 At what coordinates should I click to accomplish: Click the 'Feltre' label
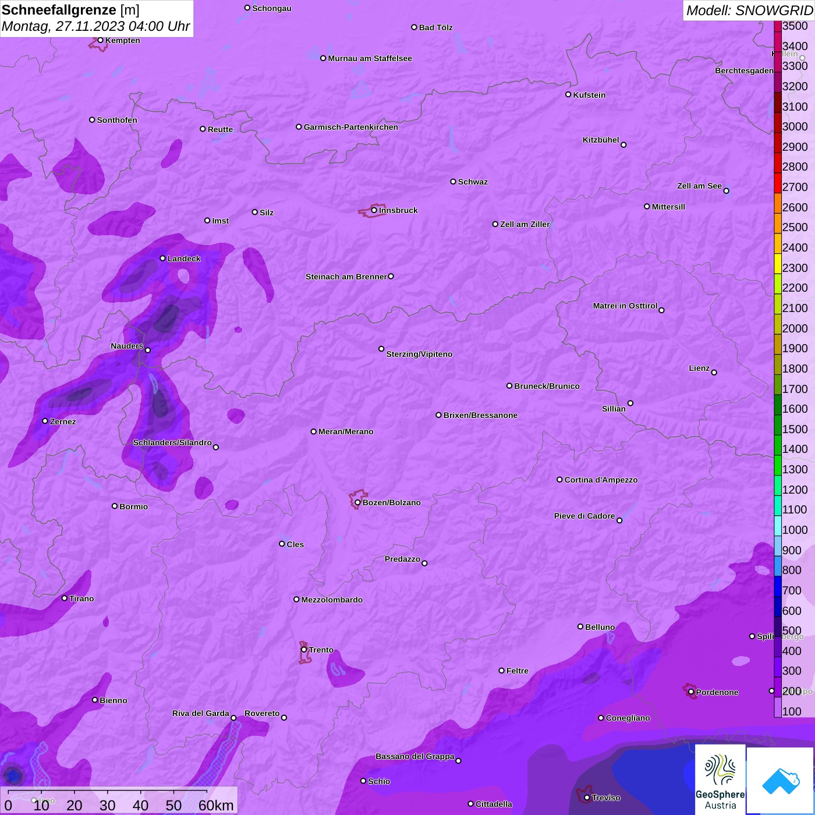tap(518, 671)
